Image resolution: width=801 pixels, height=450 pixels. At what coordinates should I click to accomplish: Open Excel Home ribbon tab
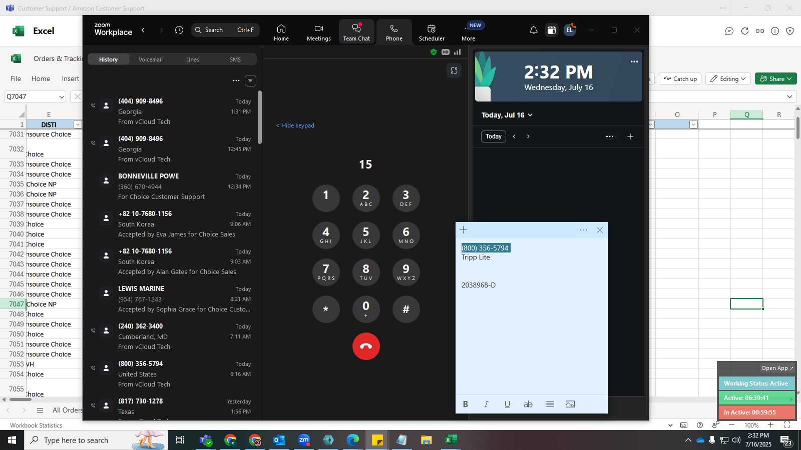[x=41, y=78]
